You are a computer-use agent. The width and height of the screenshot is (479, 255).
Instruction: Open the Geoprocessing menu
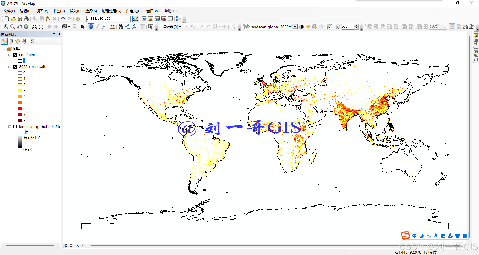pos(111,11)
